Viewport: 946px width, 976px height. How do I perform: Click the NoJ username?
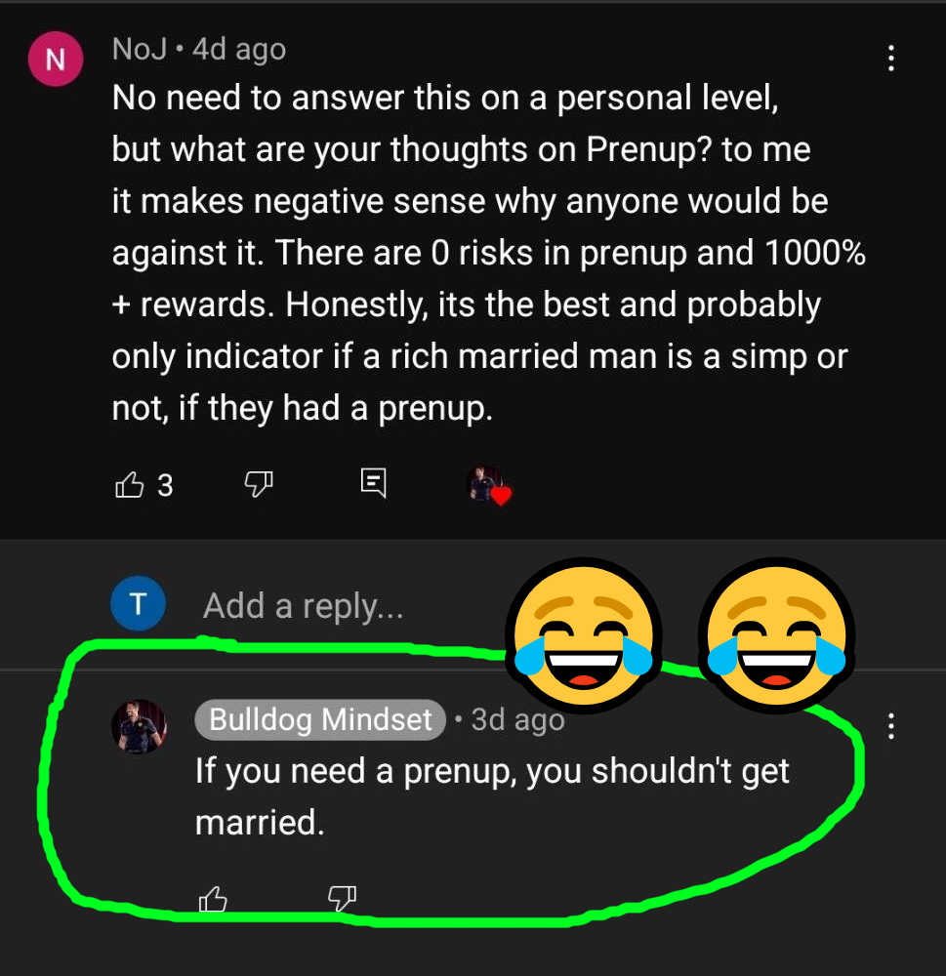click(140, 49)
